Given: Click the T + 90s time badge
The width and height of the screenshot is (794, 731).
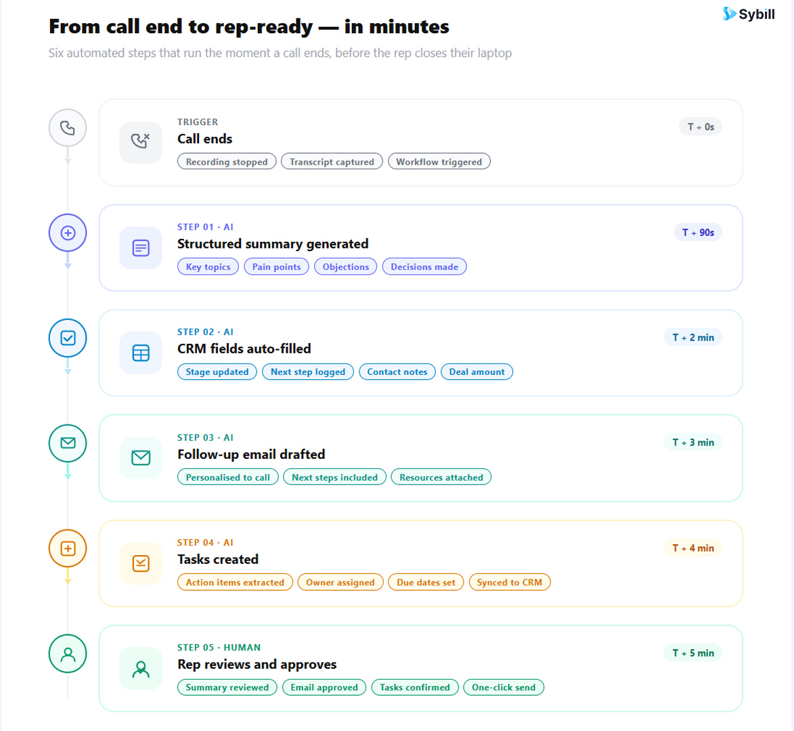Looking at the screenshot, I should click(699, 232).
